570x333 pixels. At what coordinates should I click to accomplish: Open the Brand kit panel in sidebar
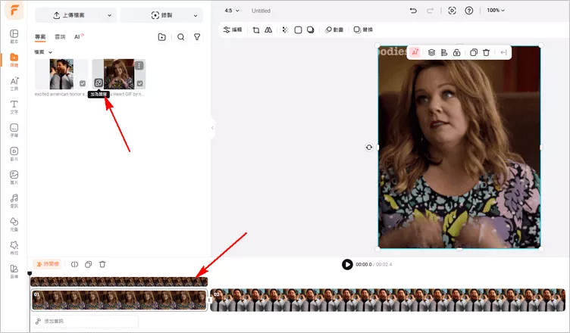coord(14,271)
